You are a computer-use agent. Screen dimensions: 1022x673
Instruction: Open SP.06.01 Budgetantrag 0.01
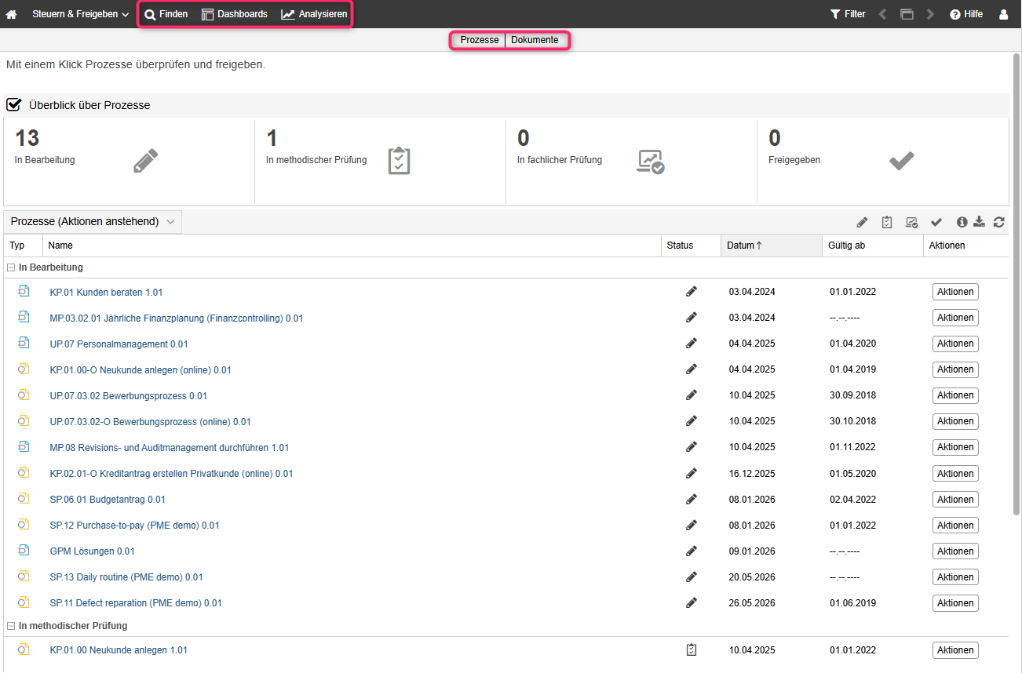pyautogui.click(x=108, y=500)
